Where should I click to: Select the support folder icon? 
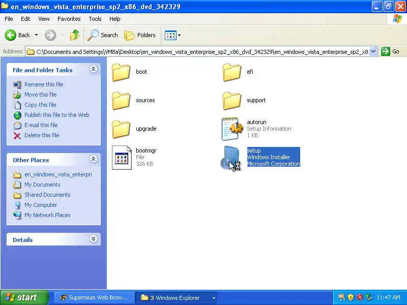tap(232, 101)
